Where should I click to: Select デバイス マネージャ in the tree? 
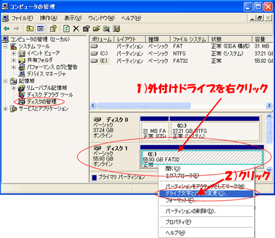click(x=46, y=74)
